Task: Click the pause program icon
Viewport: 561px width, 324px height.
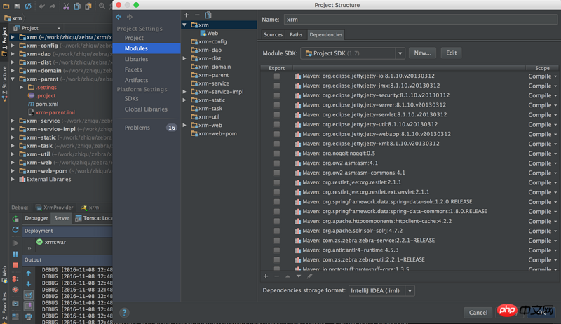Action: (15, 252)
